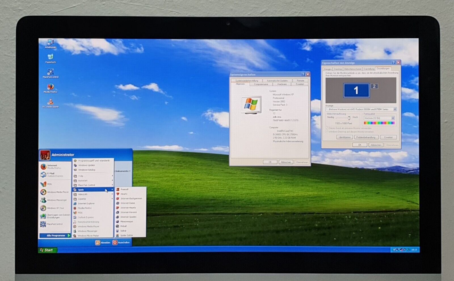454x281 pixels.
Task: Launch Pinball from the games list
Action: click(x=123, y=226)
